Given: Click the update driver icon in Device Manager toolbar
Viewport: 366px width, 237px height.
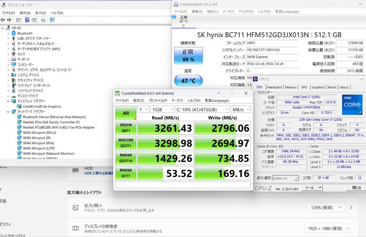Looking at the screenshot, I should pos(43,20).
